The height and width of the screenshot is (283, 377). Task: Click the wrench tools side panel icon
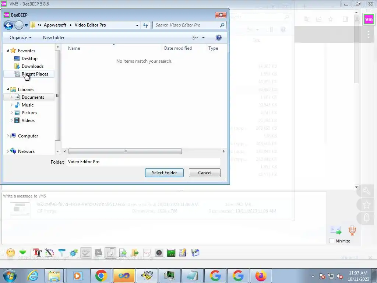[x=367, y=191]
